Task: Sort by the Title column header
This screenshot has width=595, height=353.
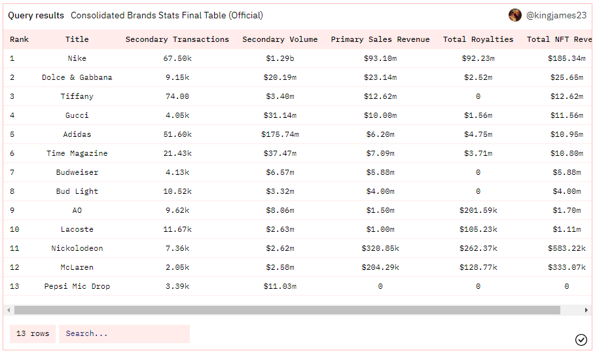Action: point(77,39)
